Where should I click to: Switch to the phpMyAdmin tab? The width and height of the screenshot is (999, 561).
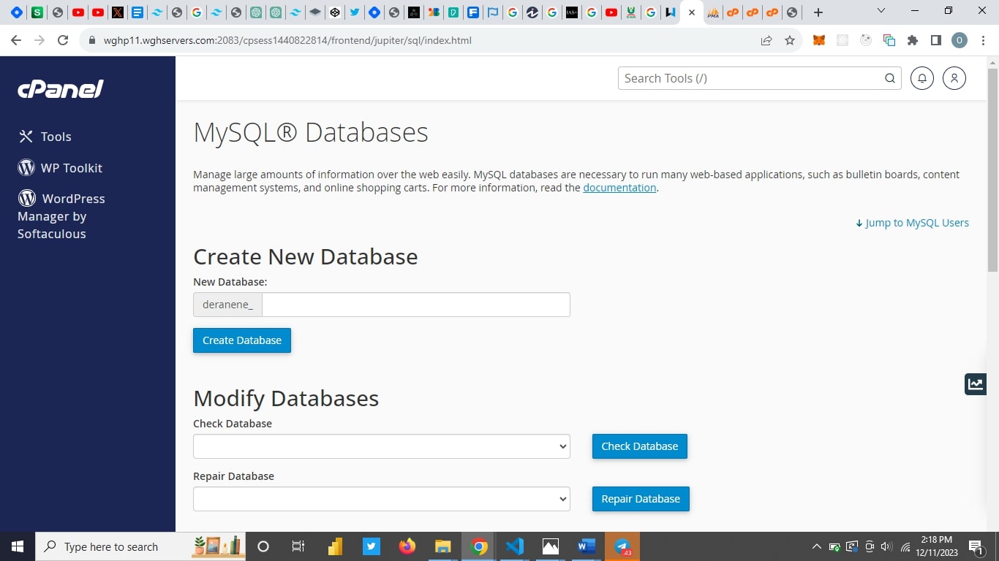click(x=713, y=12)
